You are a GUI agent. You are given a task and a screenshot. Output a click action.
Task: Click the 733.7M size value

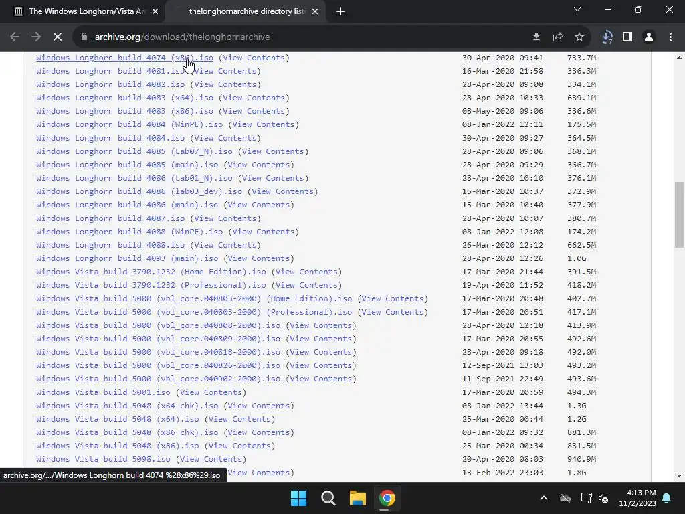tap(581, 58)
